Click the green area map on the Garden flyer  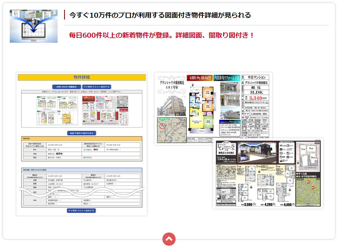tap(308, 191)
